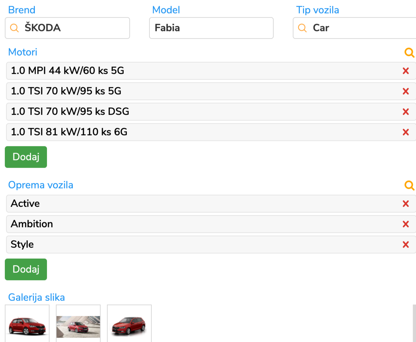Image resolution: width=416 pixels, height=342 pixels.
Task: Add a new engine with Dodaj under Motori
Action: (26, 157)
